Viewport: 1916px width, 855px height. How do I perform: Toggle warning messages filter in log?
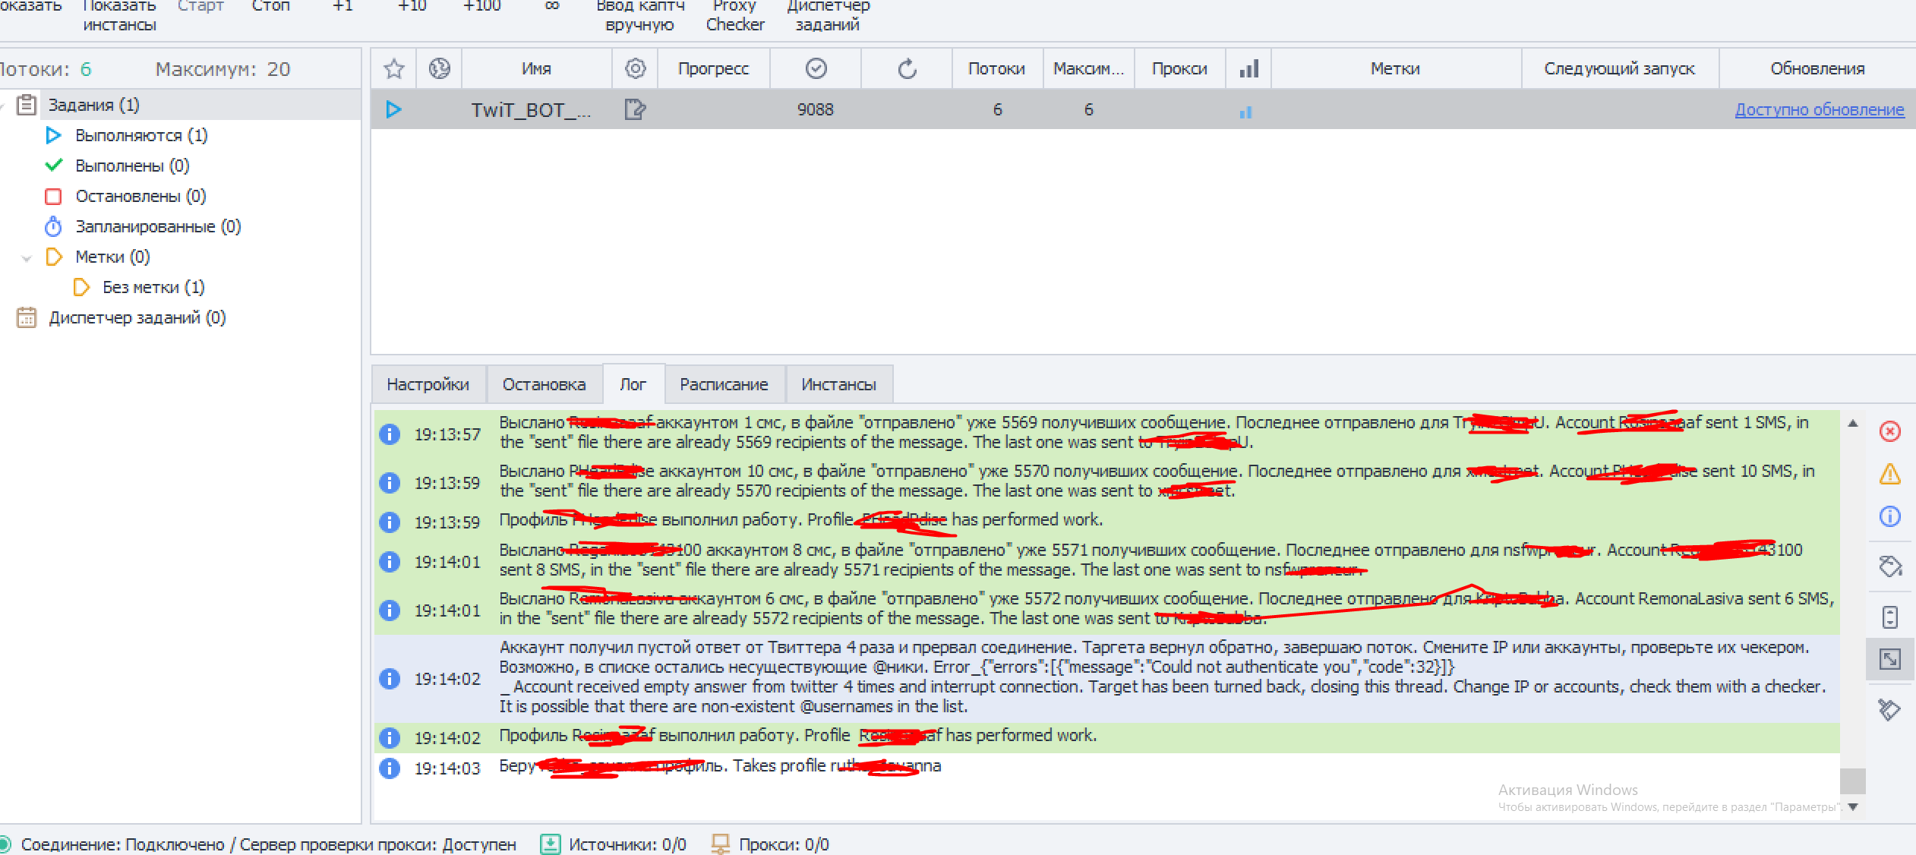1889,475
